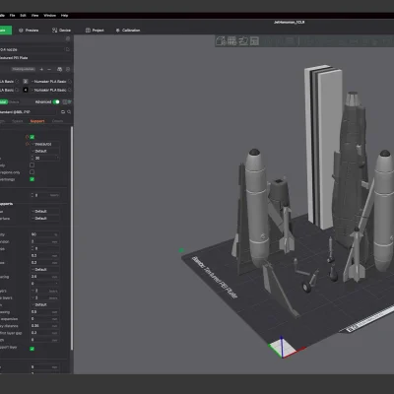Uncheck the Enable support checkbox

click(33, 137)
